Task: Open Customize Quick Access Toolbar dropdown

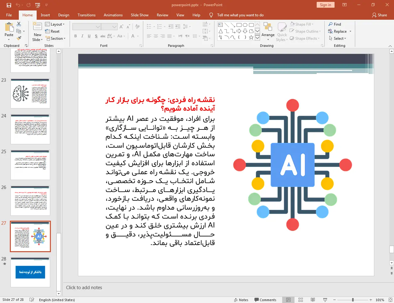Action: point(47,5)
